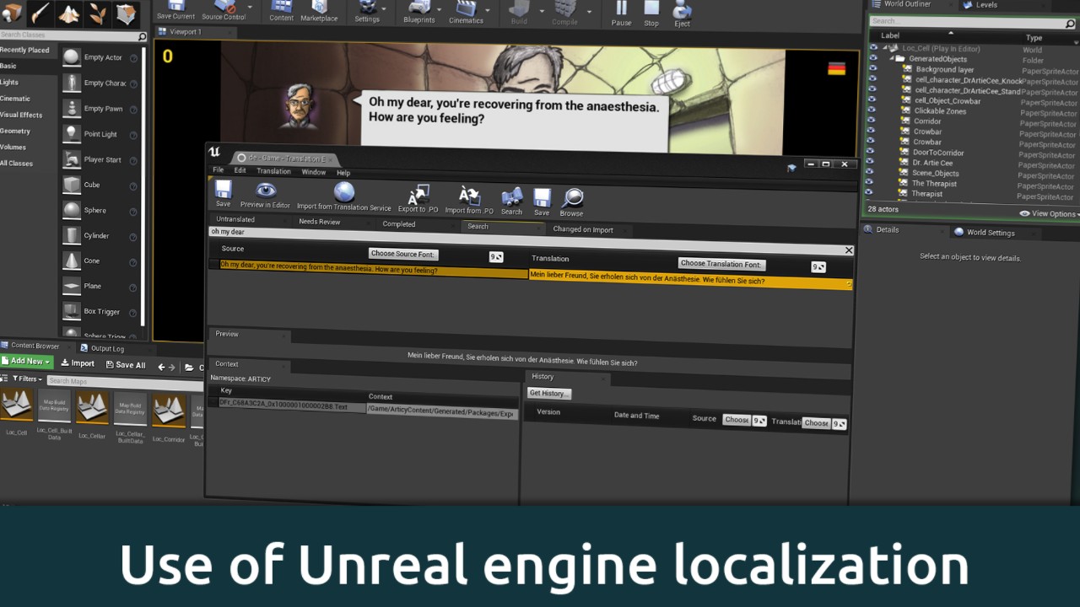Pause the play-in-editor session

(622, 8)
